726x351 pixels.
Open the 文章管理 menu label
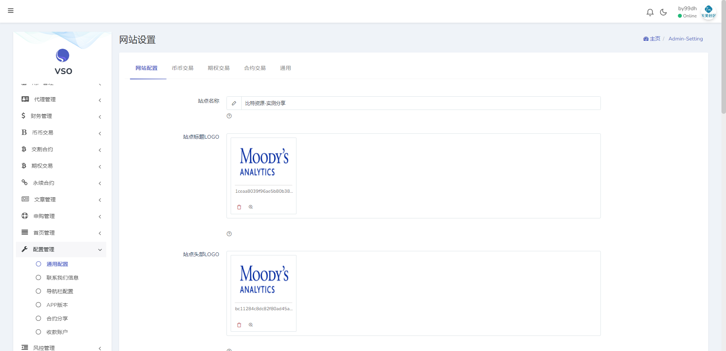[x=45, y=199]
